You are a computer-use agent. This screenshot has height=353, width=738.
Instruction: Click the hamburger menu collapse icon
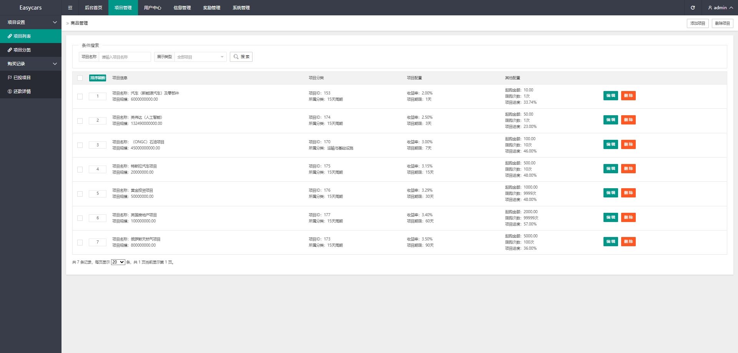(70, 8)
